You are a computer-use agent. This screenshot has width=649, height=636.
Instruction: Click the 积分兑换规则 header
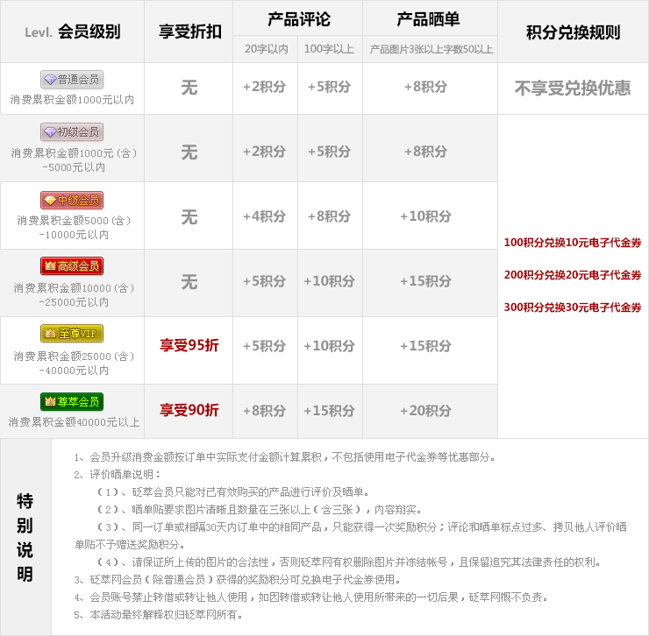[x=573, y=32]
